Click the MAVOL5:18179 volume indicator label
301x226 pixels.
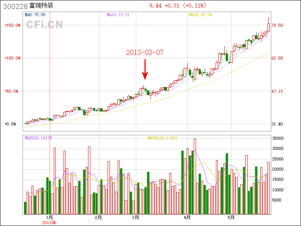pos(38,138)
